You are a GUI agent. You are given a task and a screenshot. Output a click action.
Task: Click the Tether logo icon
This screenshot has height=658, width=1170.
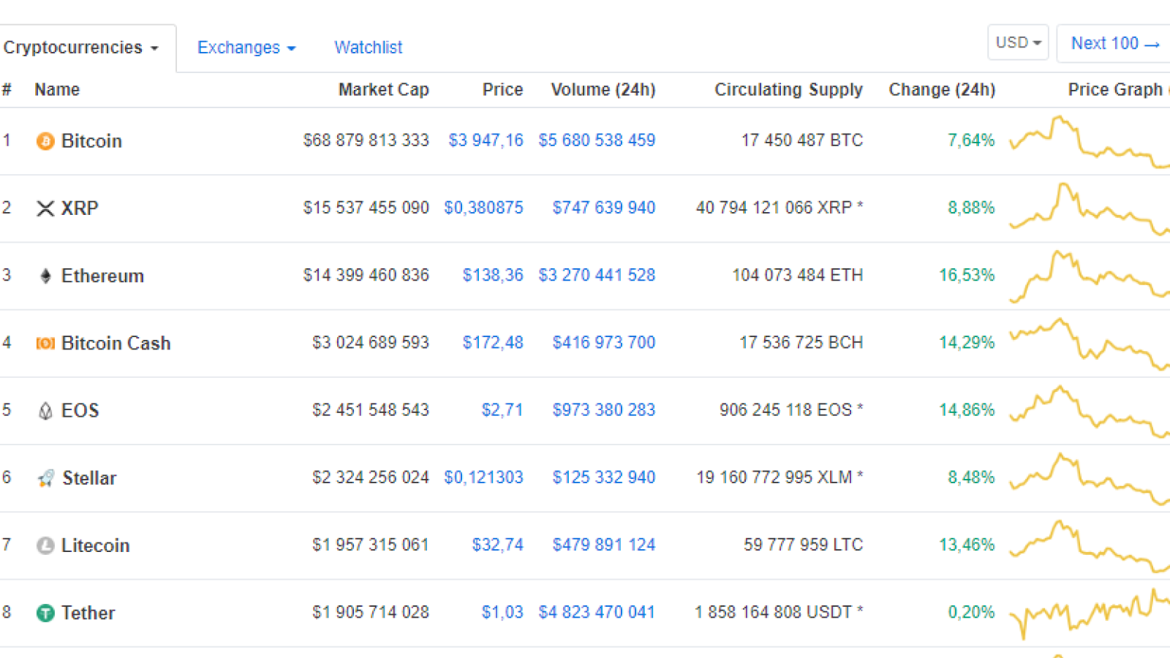pos(45,613)
